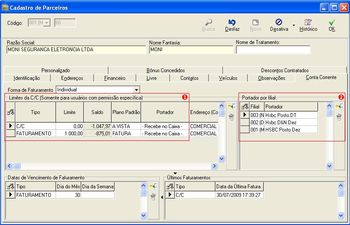This screenshot has width=350, height=225.
Task: Click the Desativa toolbar icon
Action: (x=279, y=22)
